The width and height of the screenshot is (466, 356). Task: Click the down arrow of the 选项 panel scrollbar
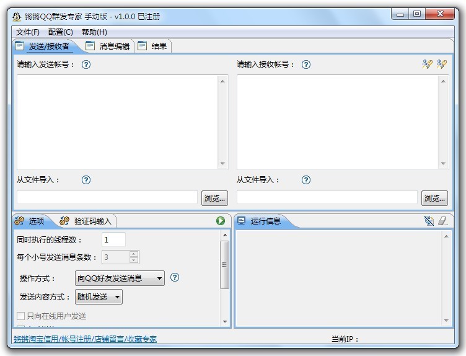tap(225, 321)
